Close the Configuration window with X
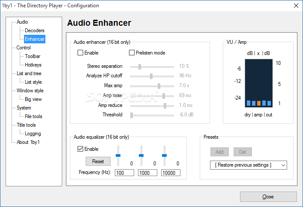 [x=296, y=6]
